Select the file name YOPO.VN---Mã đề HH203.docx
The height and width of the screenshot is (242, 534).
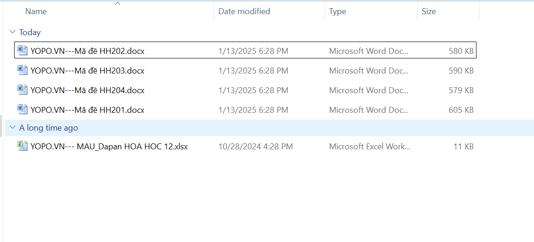pos(87,71)
